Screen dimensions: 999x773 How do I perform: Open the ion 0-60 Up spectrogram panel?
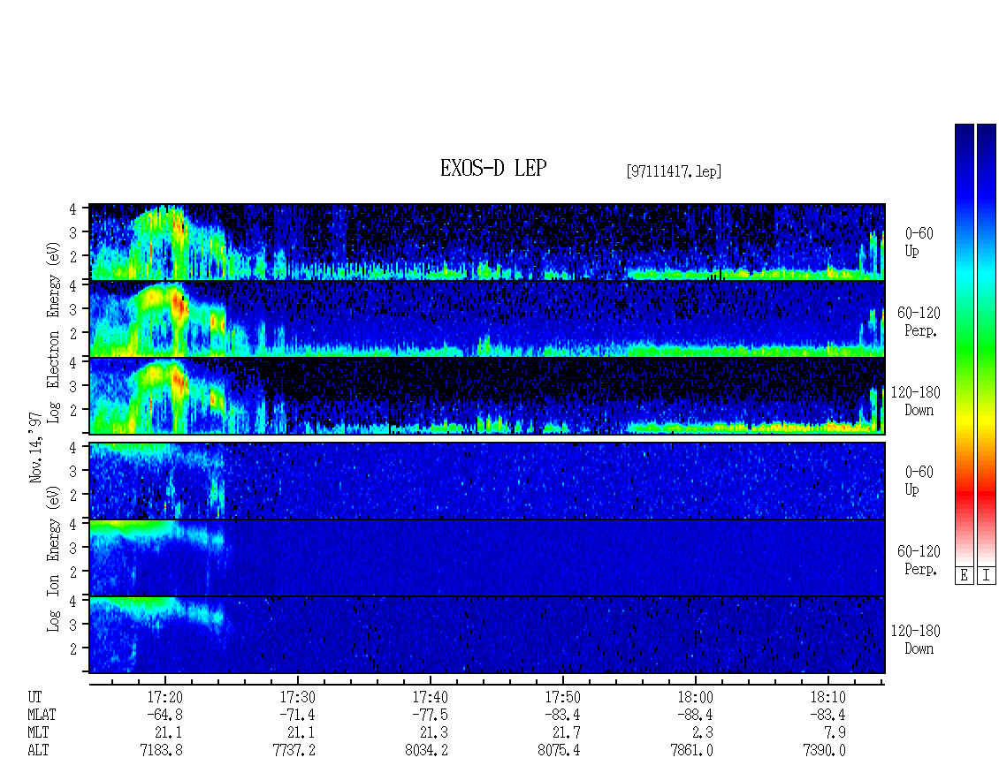pyautogui.click(x=487, y=481)
